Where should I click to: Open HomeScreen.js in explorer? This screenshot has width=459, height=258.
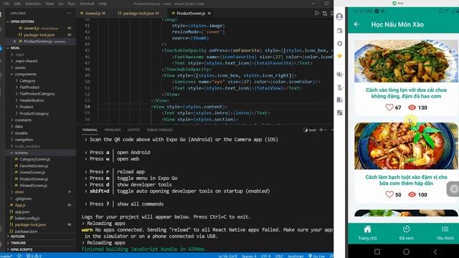coord(32,172)
